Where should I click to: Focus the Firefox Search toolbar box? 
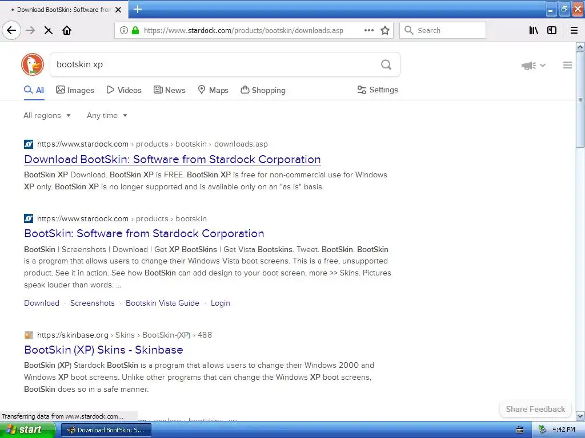[443, 30]
